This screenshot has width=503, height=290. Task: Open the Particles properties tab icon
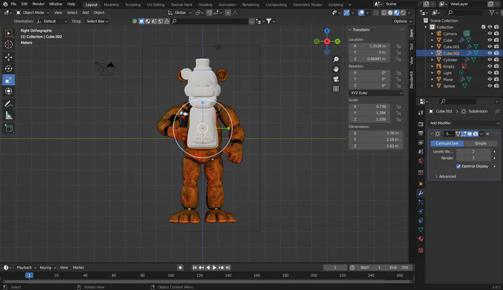pyautogui.click(x=420, y=202)
